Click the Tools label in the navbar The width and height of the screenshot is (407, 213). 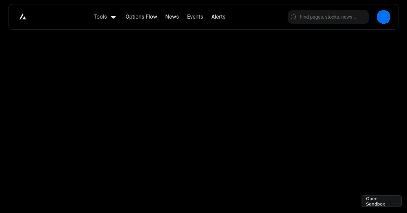[100, 17]
